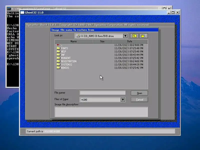The image size is (200, 150).
Task: Click the INF folder name
Action: click(x=63, y=55)
